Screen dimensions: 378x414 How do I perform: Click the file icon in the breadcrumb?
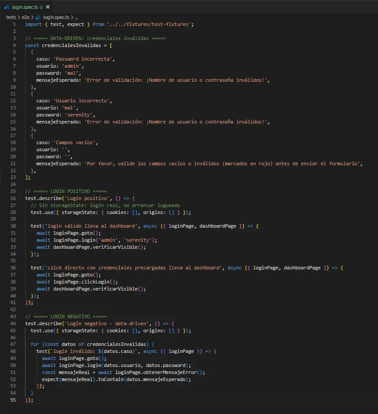38,18
